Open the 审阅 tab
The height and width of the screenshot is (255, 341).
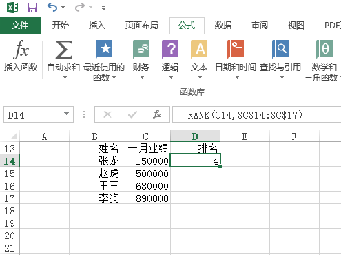[x=260, y=25]
